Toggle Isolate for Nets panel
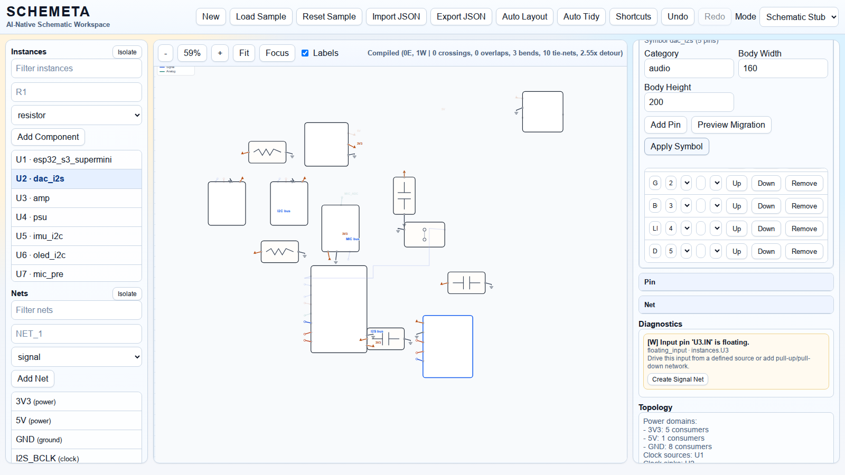The image size is (845, 475). 127,294
